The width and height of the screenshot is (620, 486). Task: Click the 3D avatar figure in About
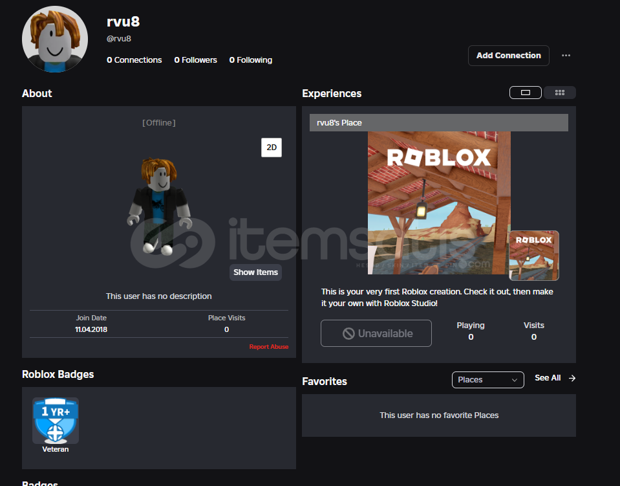(160, 206)
